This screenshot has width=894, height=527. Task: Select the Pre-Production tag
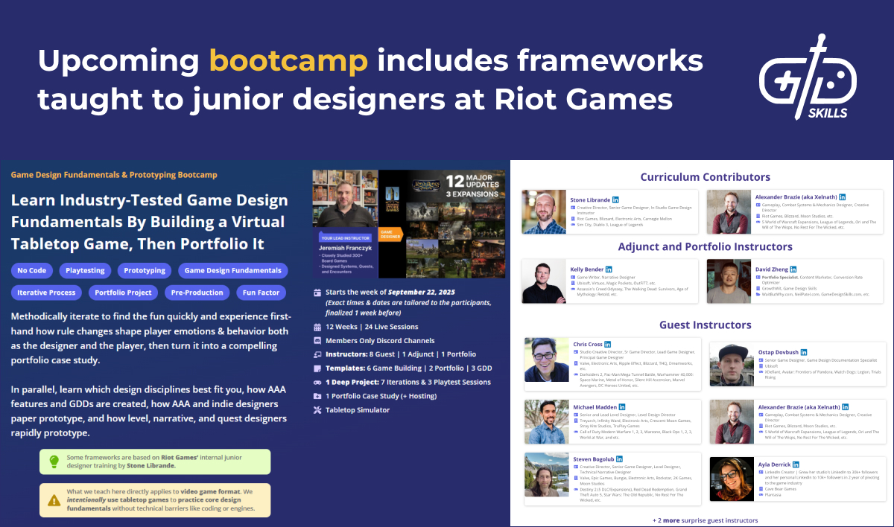(x=196, y=293)
